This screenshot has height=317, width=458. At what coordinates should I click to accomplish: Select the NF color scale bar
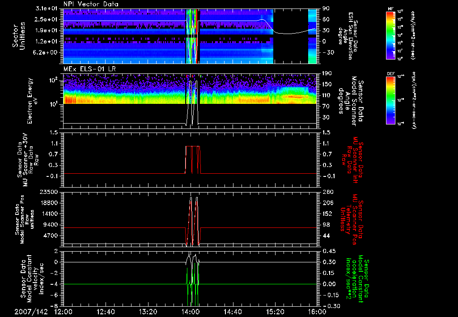pyautogui.click(x=391, y=35)
